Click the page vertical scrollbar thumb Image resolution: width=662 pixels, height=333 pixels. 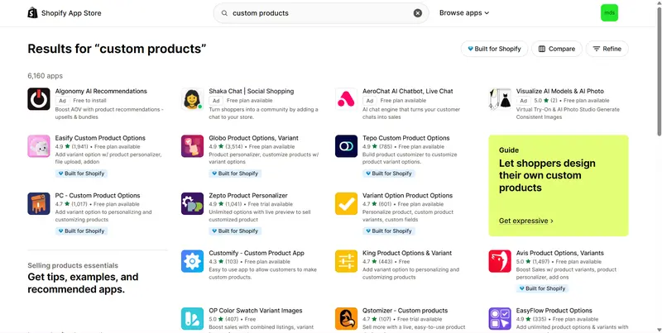(x=659, y=71)
